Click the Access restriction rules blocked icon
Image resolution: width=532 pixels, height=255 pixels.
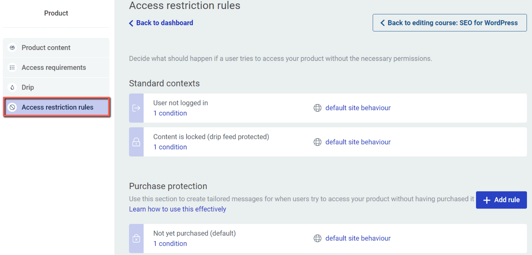pos(12,108)
